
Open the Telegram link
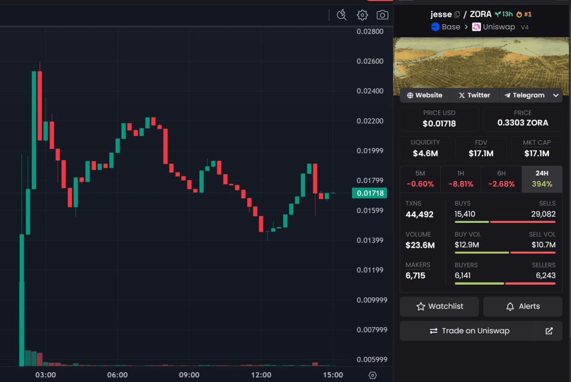coord(524,95)
